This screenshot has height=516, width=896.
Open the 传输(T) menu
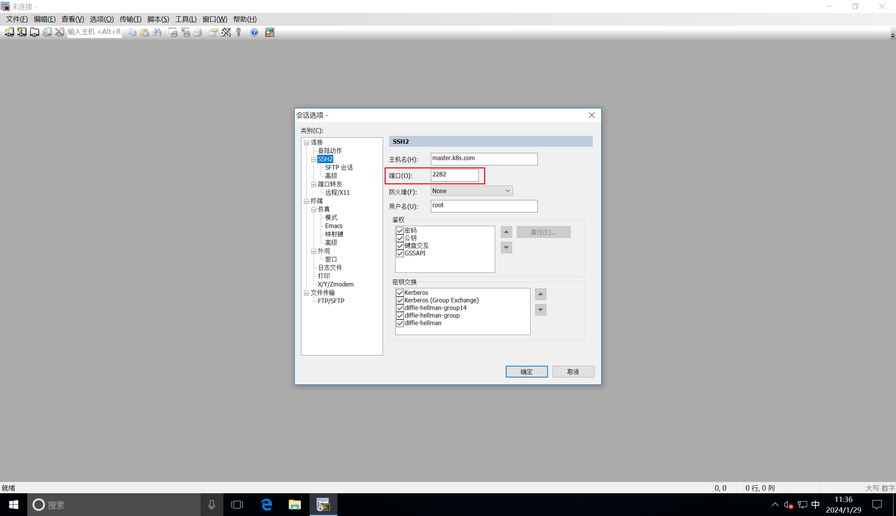click(130, 19)
